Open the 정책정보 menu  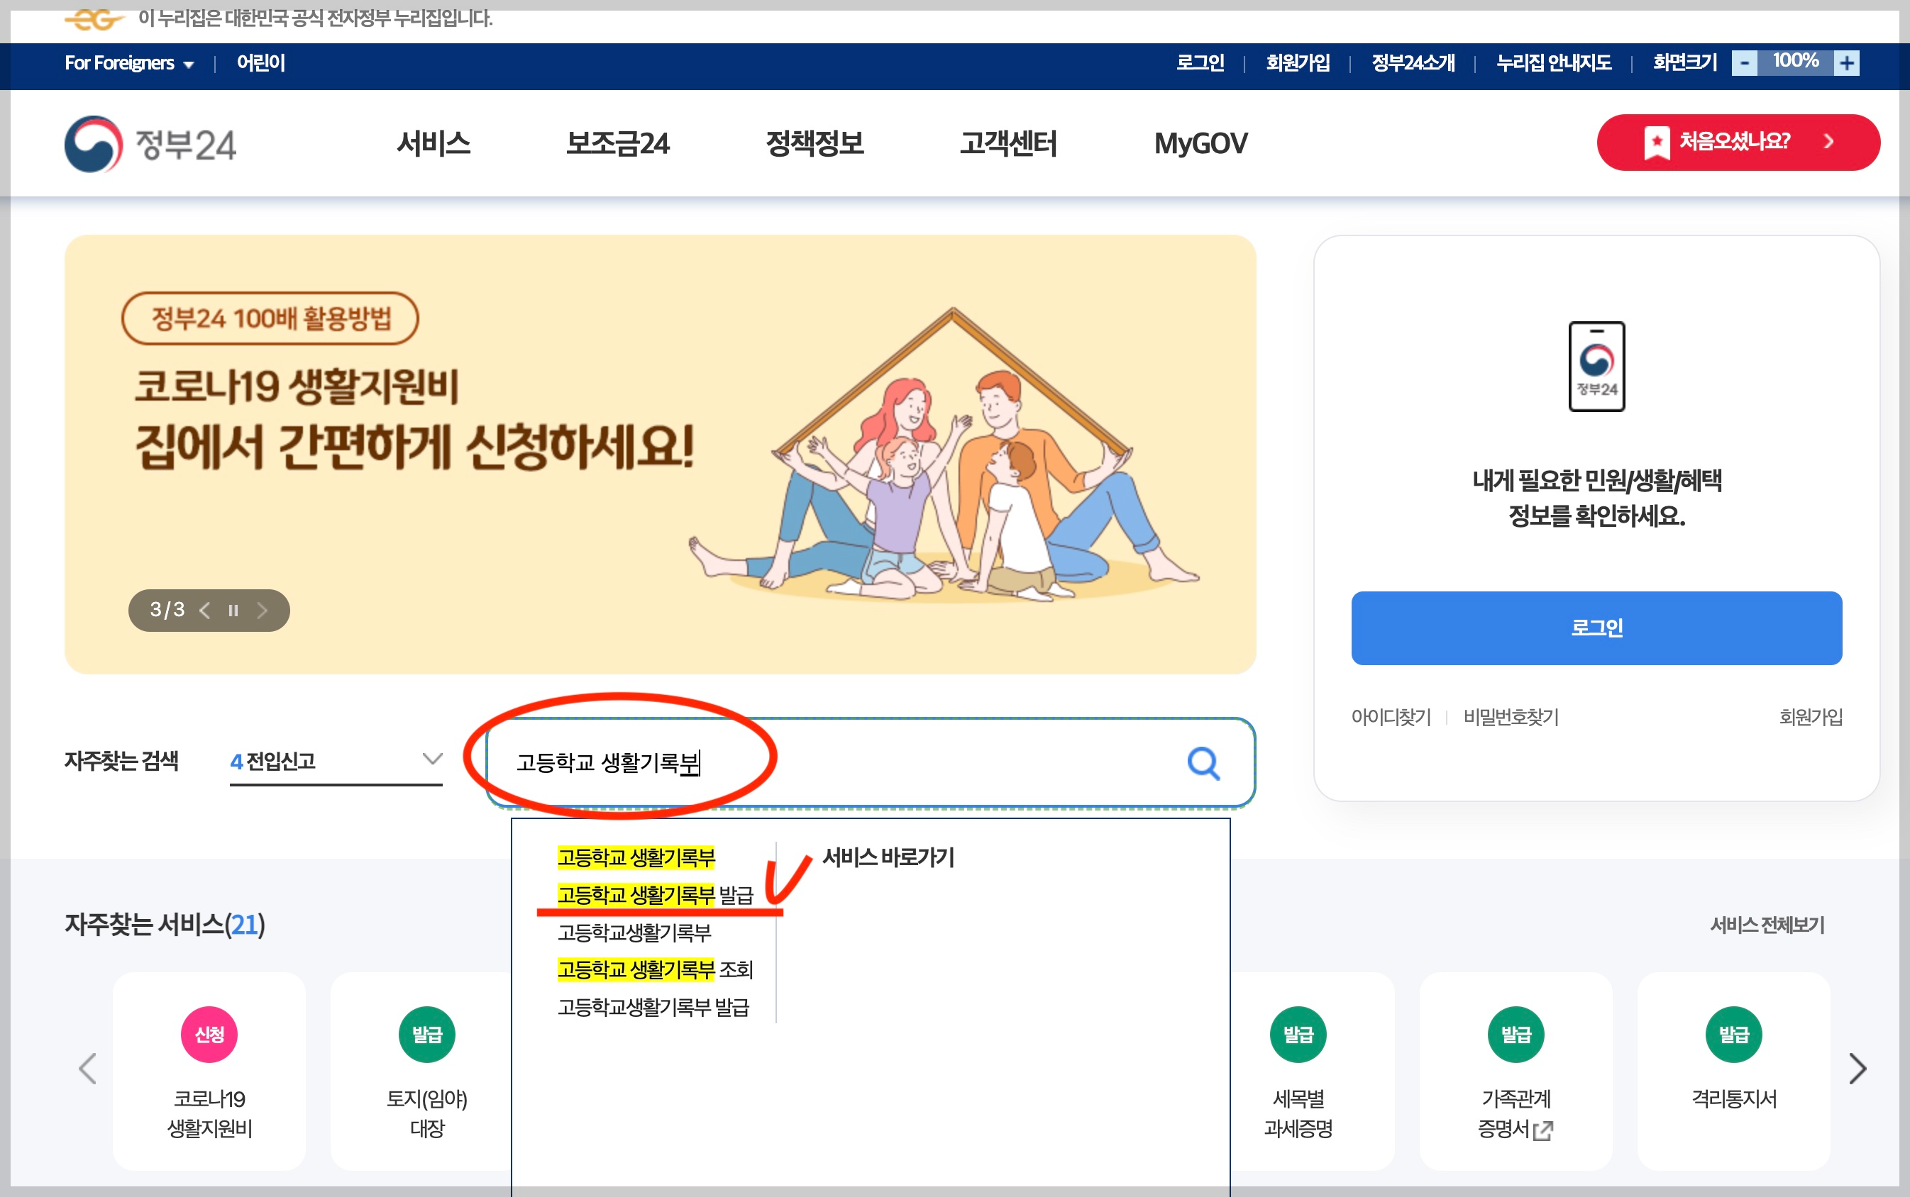(x=815, y=143)
